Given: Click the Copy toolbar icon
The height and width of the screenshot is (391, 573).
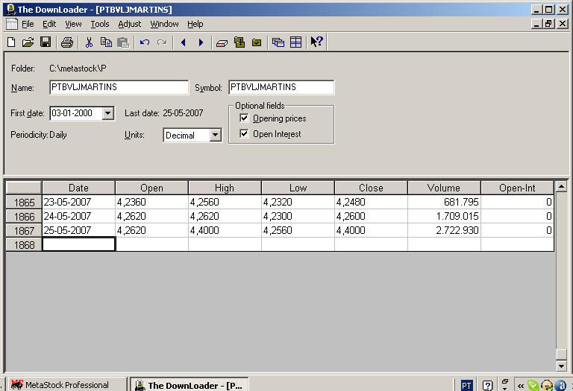Looking at the screenshot, I should [106, 42].
